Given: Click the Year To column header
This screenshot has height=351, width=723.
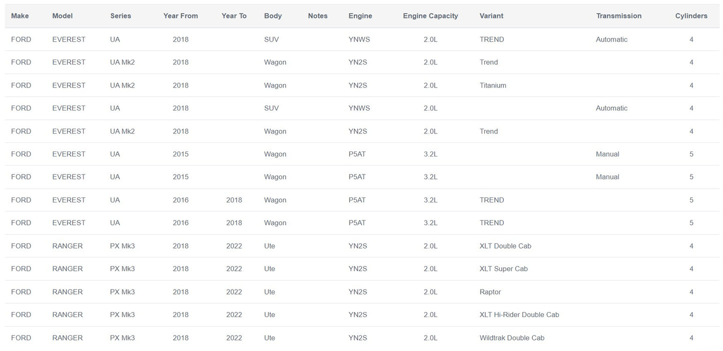Looking at the screenshot, I should pyautogui.click(x=234, y=16).
